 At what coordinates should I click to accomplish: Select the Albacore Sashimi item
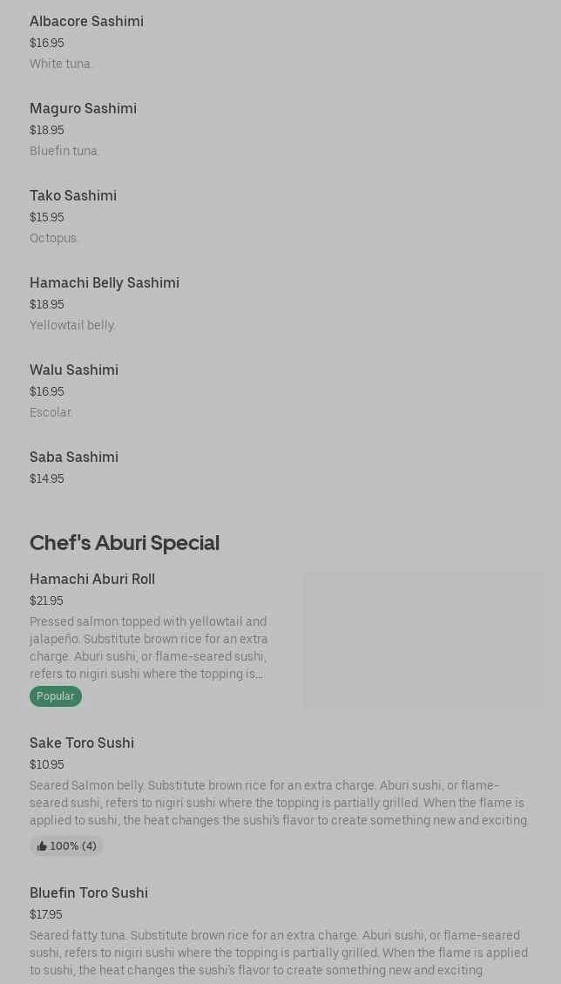click(x=86, y=21)
